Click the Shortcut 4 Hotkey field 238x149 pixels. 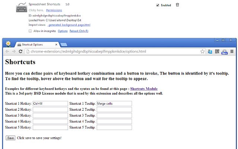coord(50,121)
